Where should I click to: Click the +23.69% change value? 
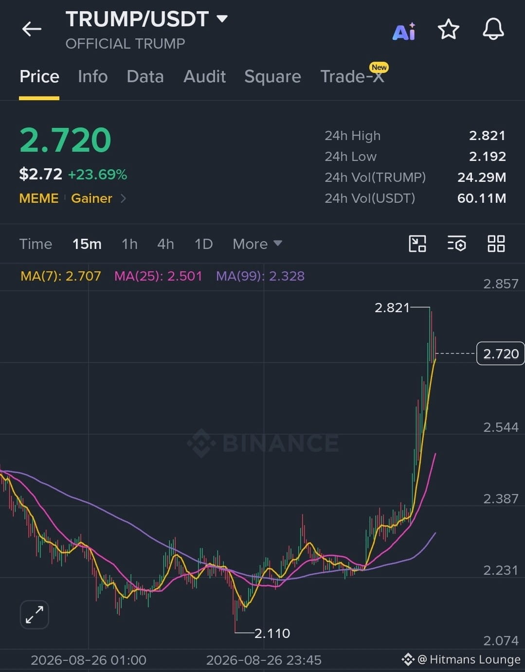pos(97,174)
